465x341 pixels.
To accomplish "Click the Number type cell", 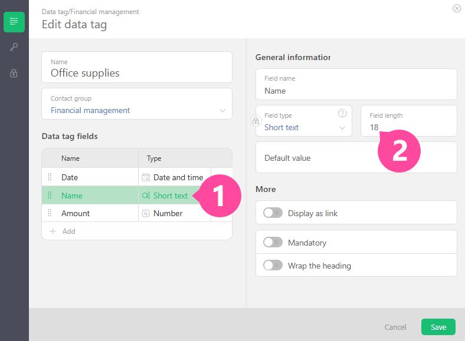I will tap(175, 213).
